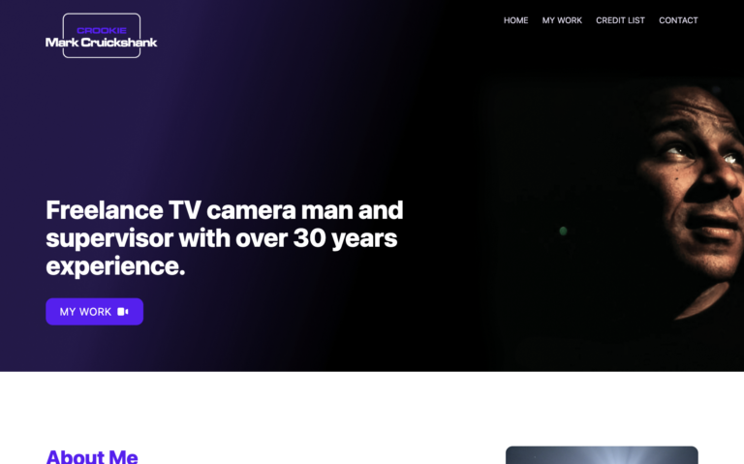744x464 pixels.
Task: Click the green light dot in the hero image
Action: coord(563,232)
